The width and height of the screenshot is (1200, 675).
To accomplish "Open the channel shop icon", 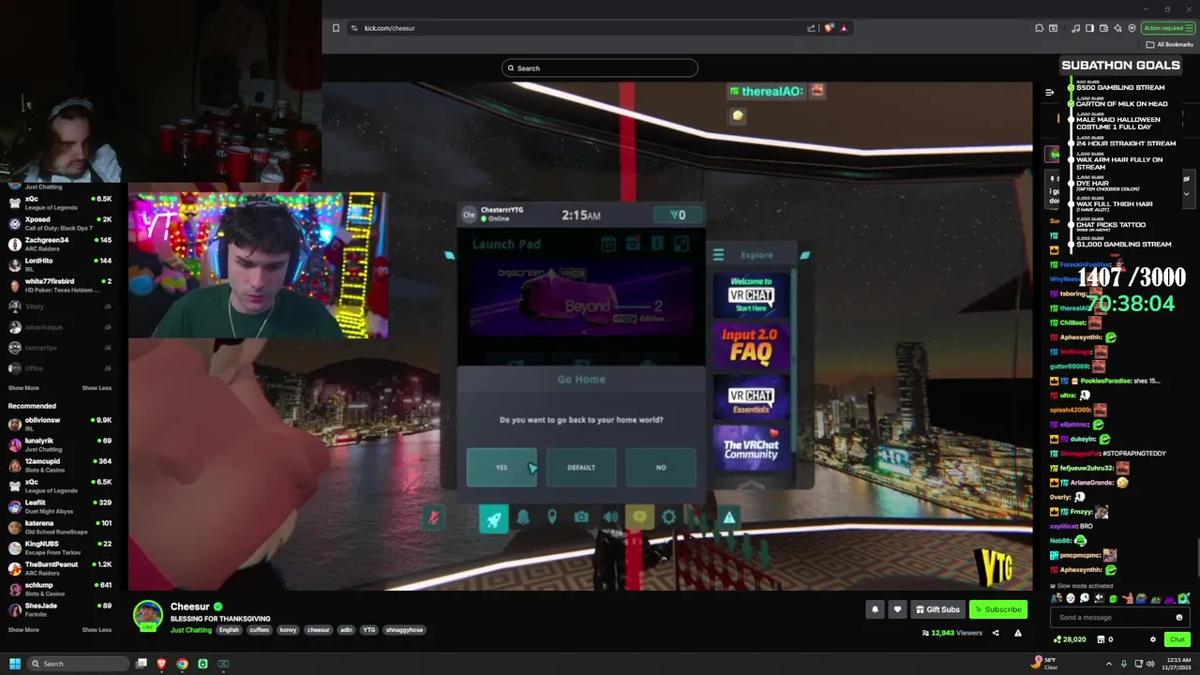I will pos(1102,639).
